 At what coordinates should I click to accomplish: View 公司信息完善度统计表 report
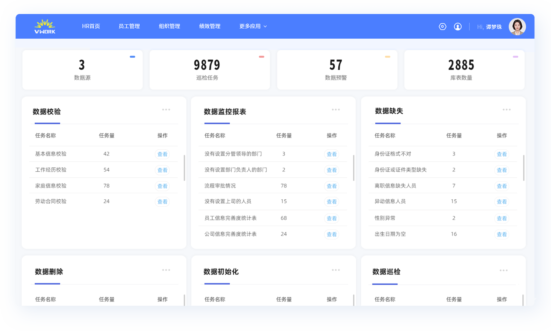(332, 234)
